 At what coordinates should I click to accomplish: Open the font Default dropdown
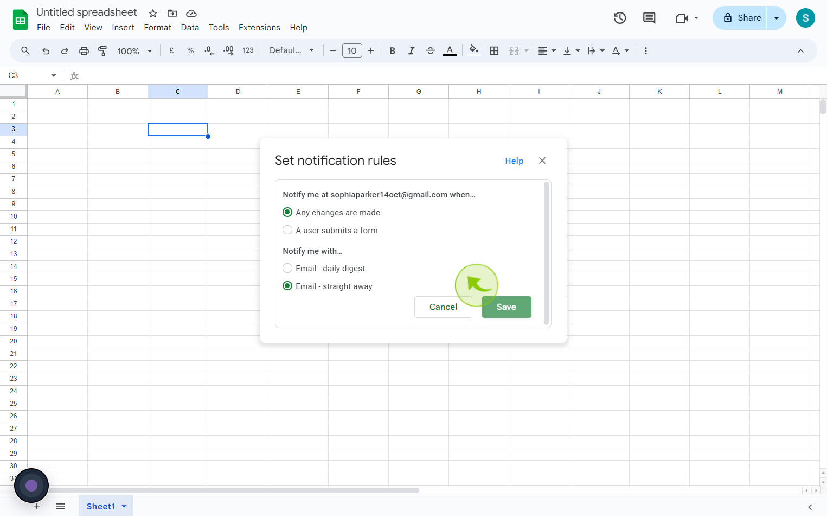coord(292,50)
